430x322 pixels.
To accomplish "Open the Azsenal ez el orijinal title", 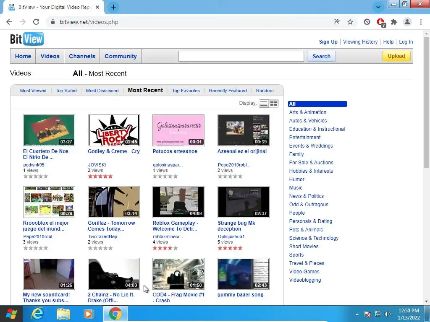I will coord(242,151).
